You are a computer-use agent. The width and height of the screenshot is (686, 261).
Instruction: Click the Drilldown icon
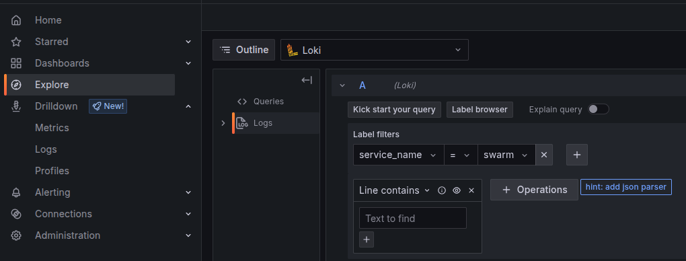point(16,106)
